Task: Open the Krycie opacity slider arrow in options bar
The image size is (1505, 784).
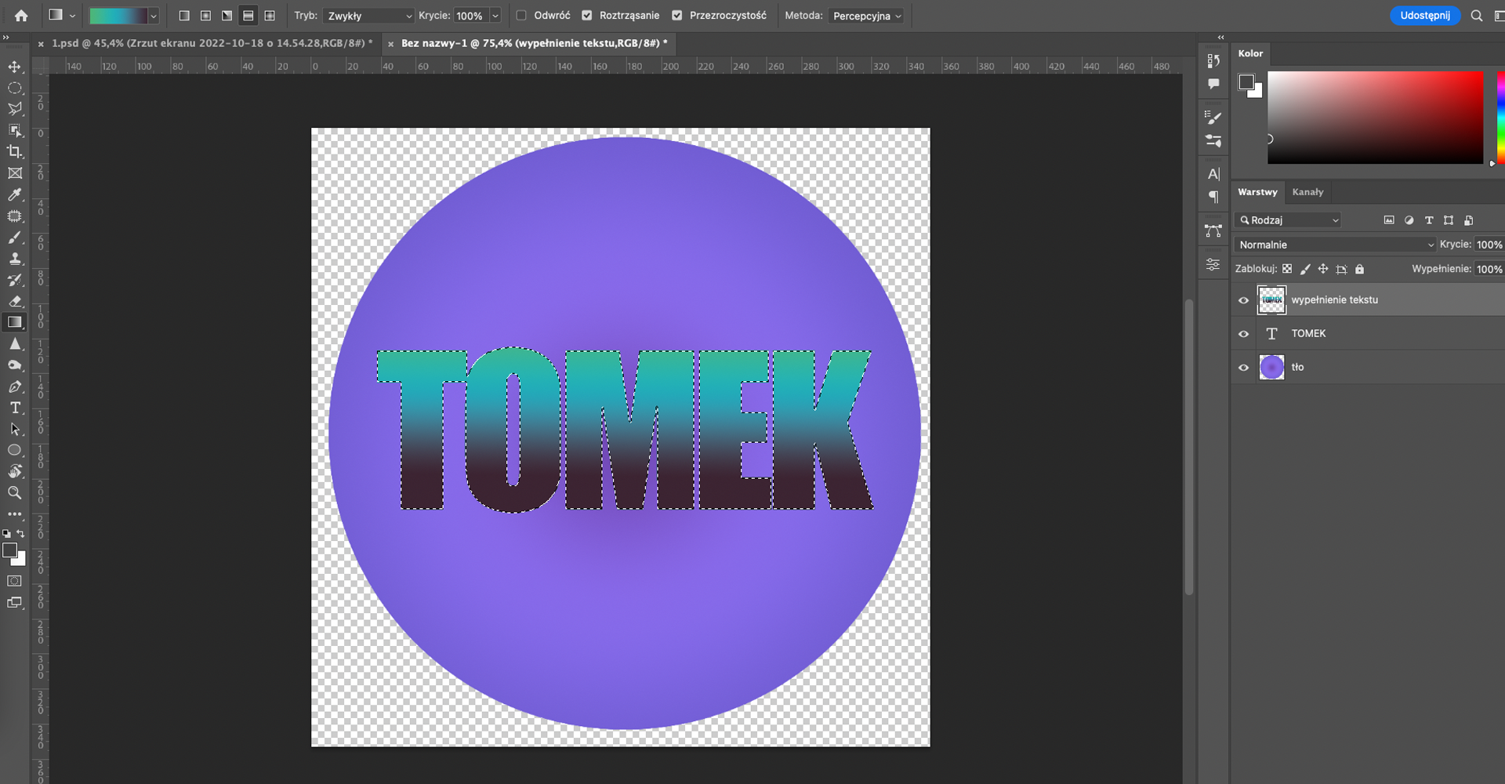Action: [495, 16]
